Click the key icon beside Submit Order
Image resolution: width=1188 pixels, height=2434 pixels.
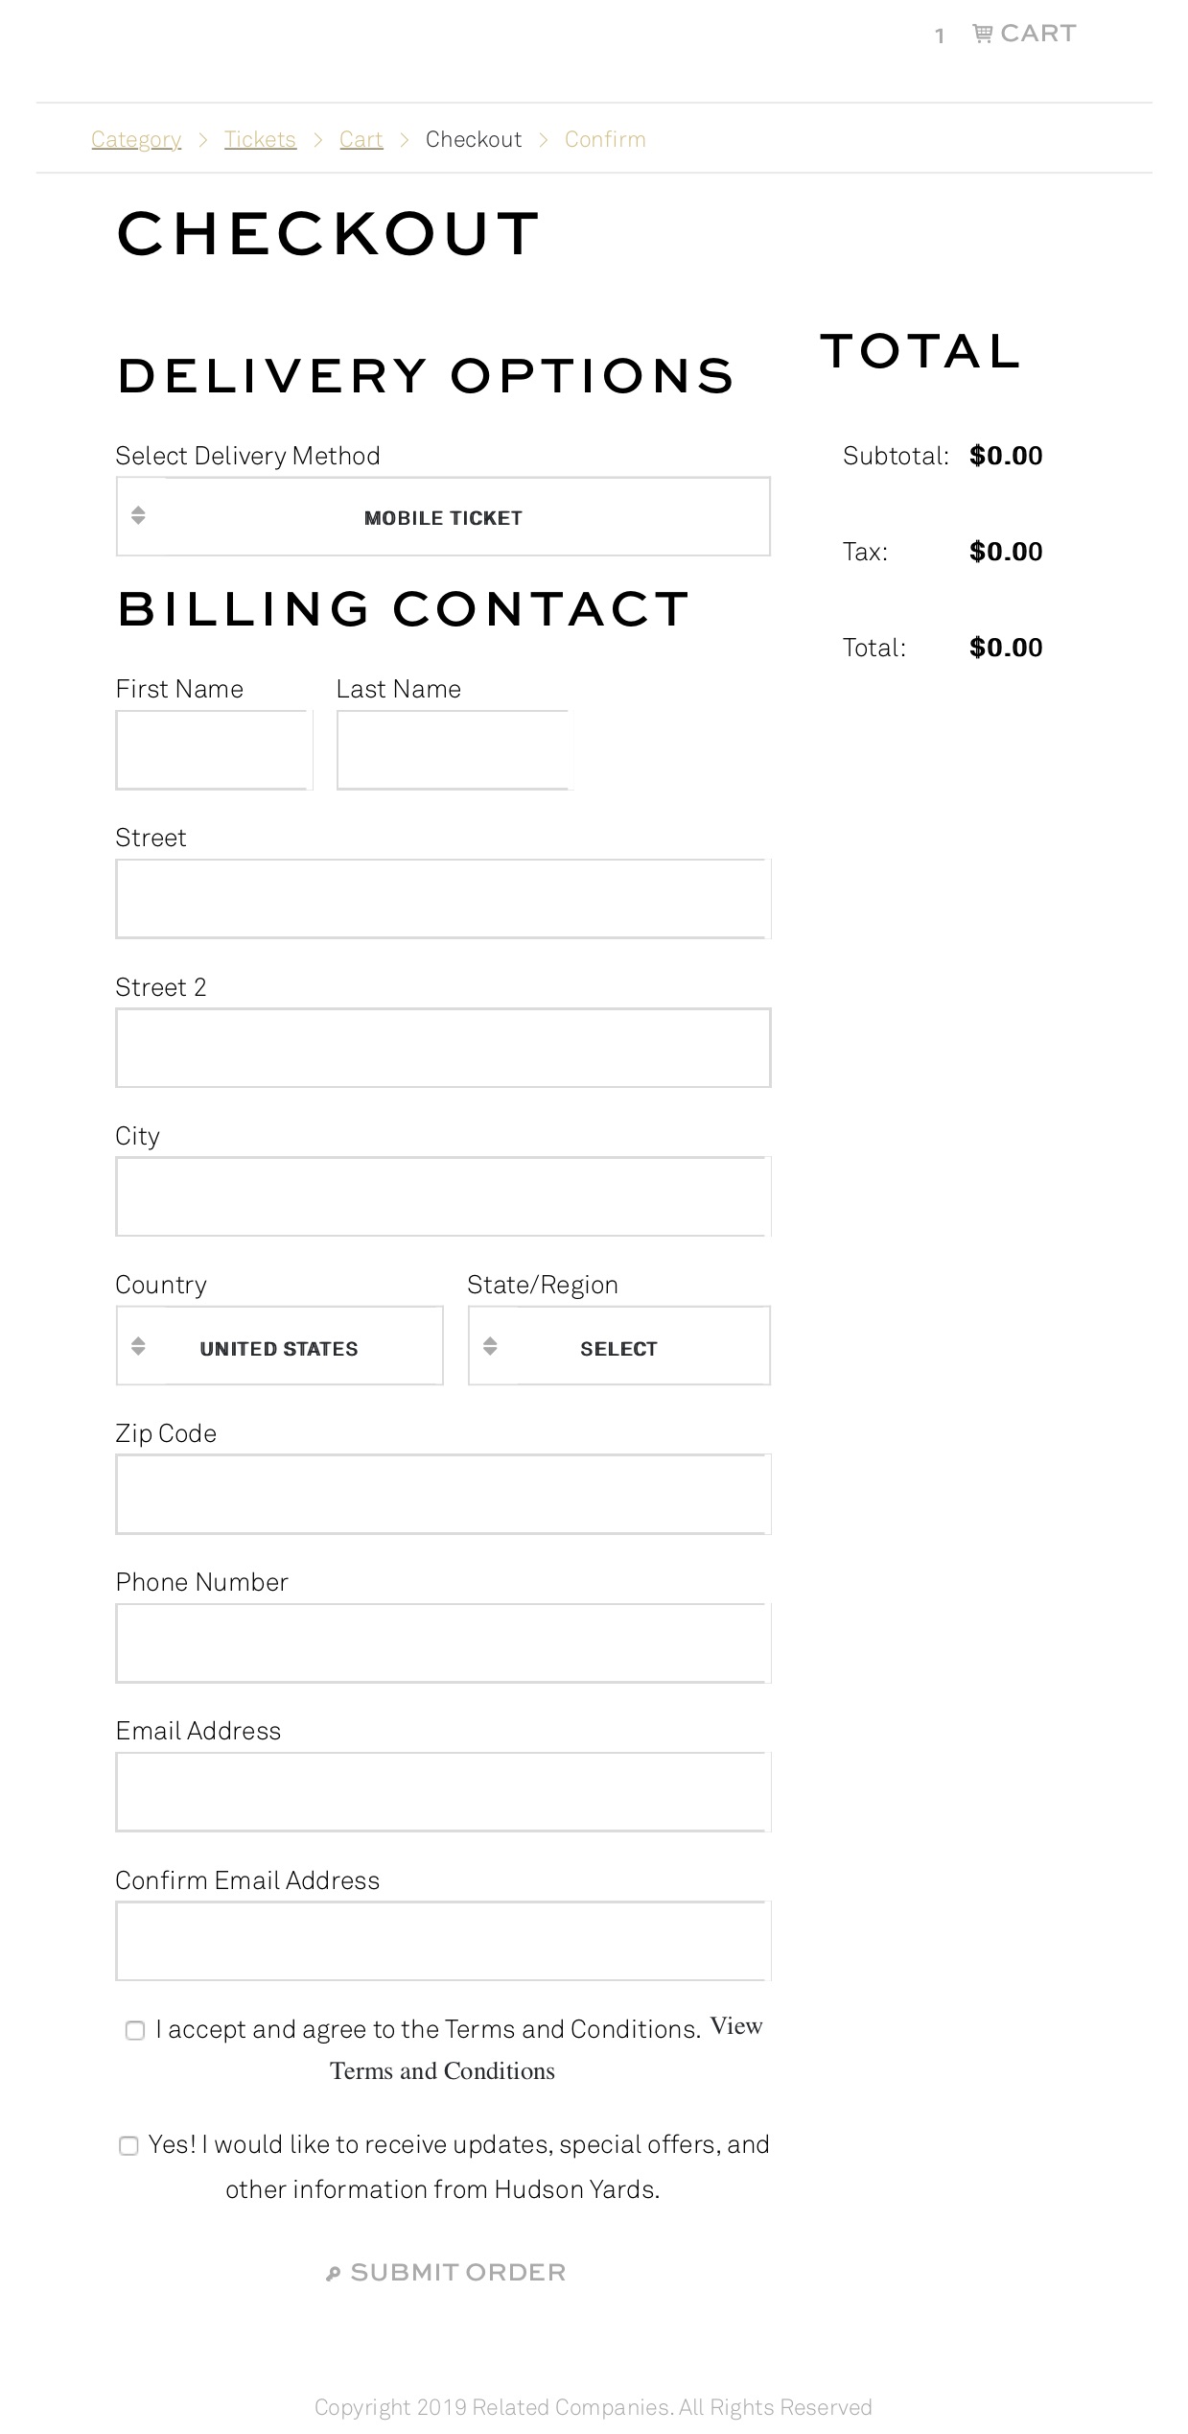tap(333, 2273)
